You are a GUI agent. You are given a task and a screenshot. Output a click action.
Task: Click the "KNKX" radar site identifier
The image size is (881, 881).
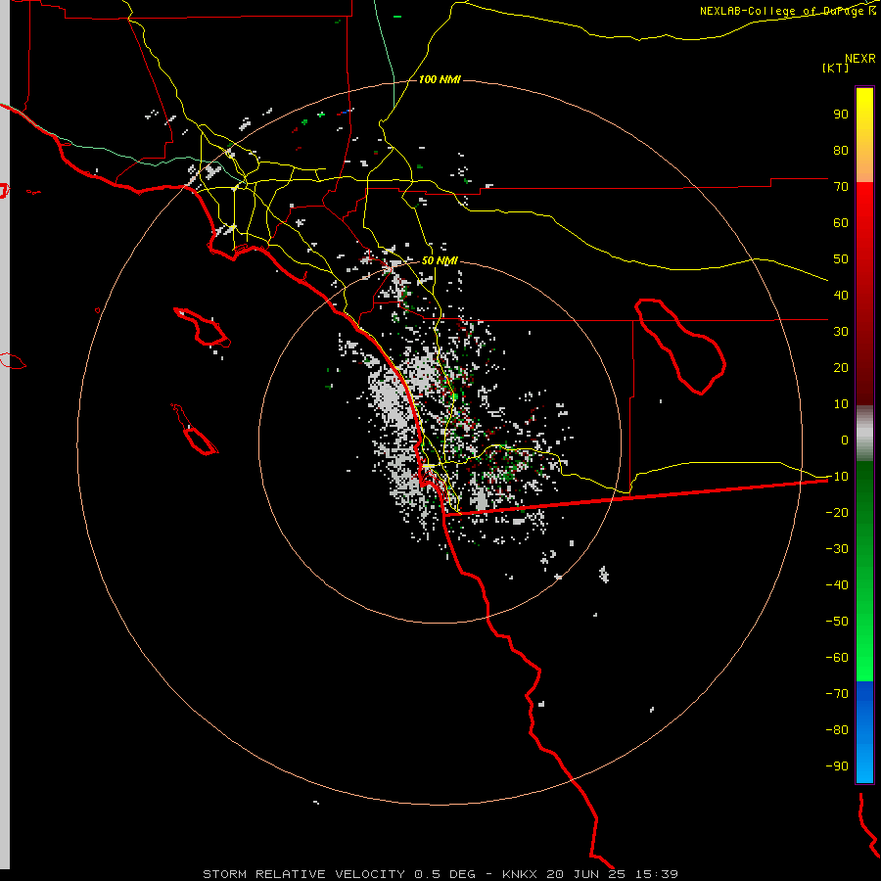(519, 874)
